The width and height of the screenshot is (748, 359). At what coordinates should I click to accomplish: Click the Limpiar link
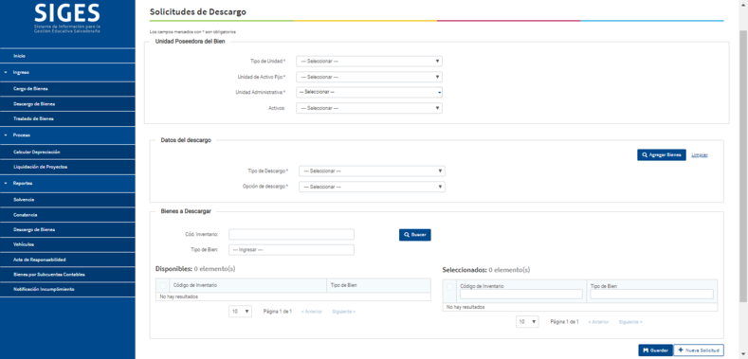(x=700, y=155)
